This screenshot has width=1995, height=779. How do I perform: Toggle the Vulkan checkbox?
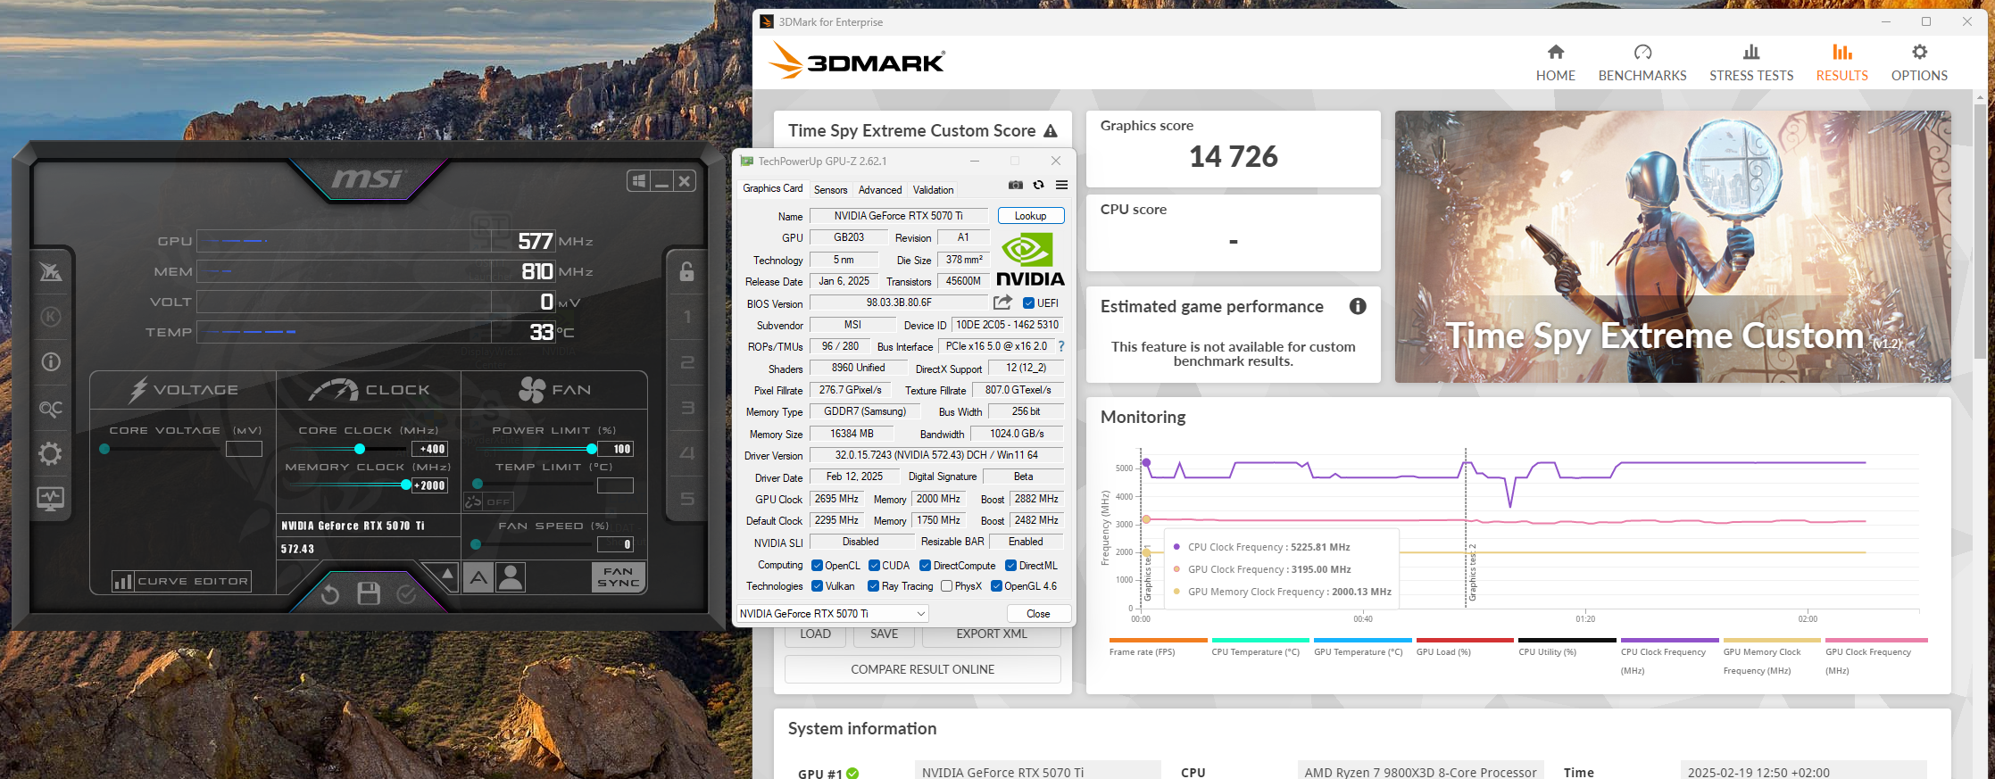click(817, 586)
